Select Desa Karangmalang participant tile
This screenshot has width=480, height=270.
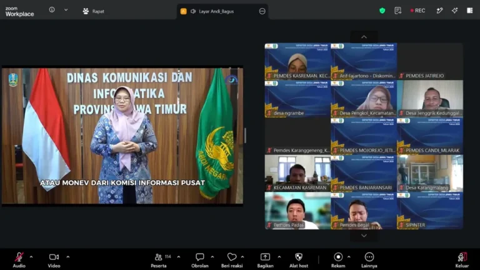pyautogui.click(x=430, y=173)
